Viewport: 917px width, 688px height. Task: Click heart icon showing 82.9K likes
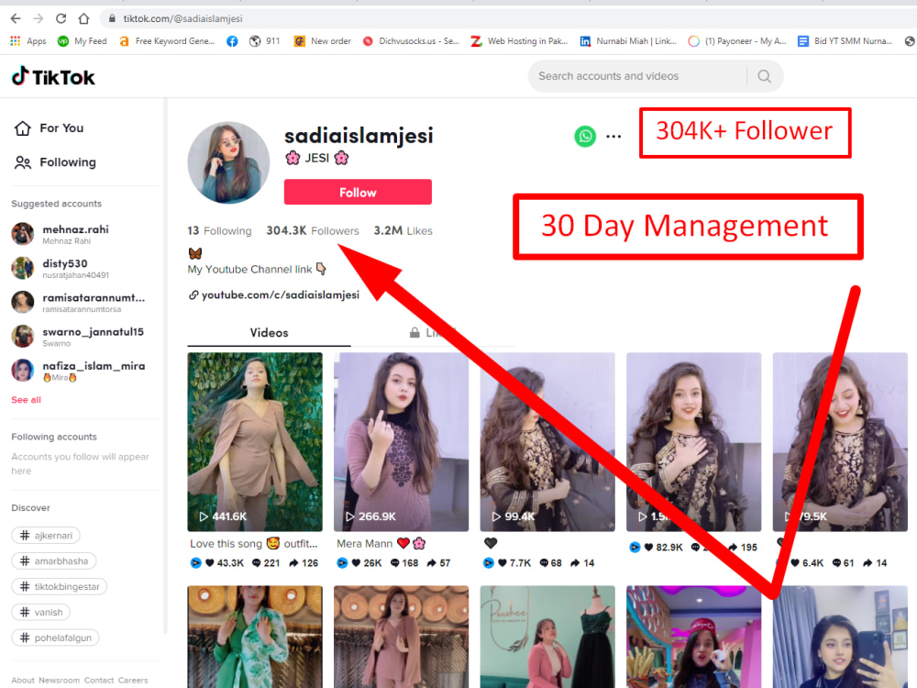tap(648, 548)
